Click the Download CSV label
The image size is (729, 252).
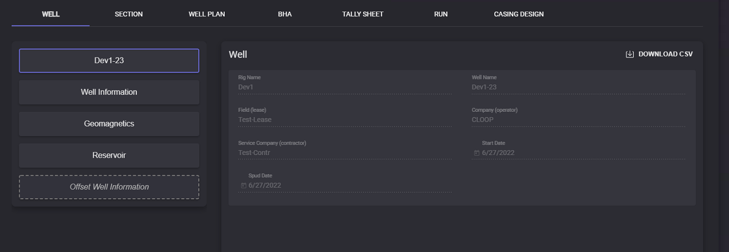click(665, 54)
